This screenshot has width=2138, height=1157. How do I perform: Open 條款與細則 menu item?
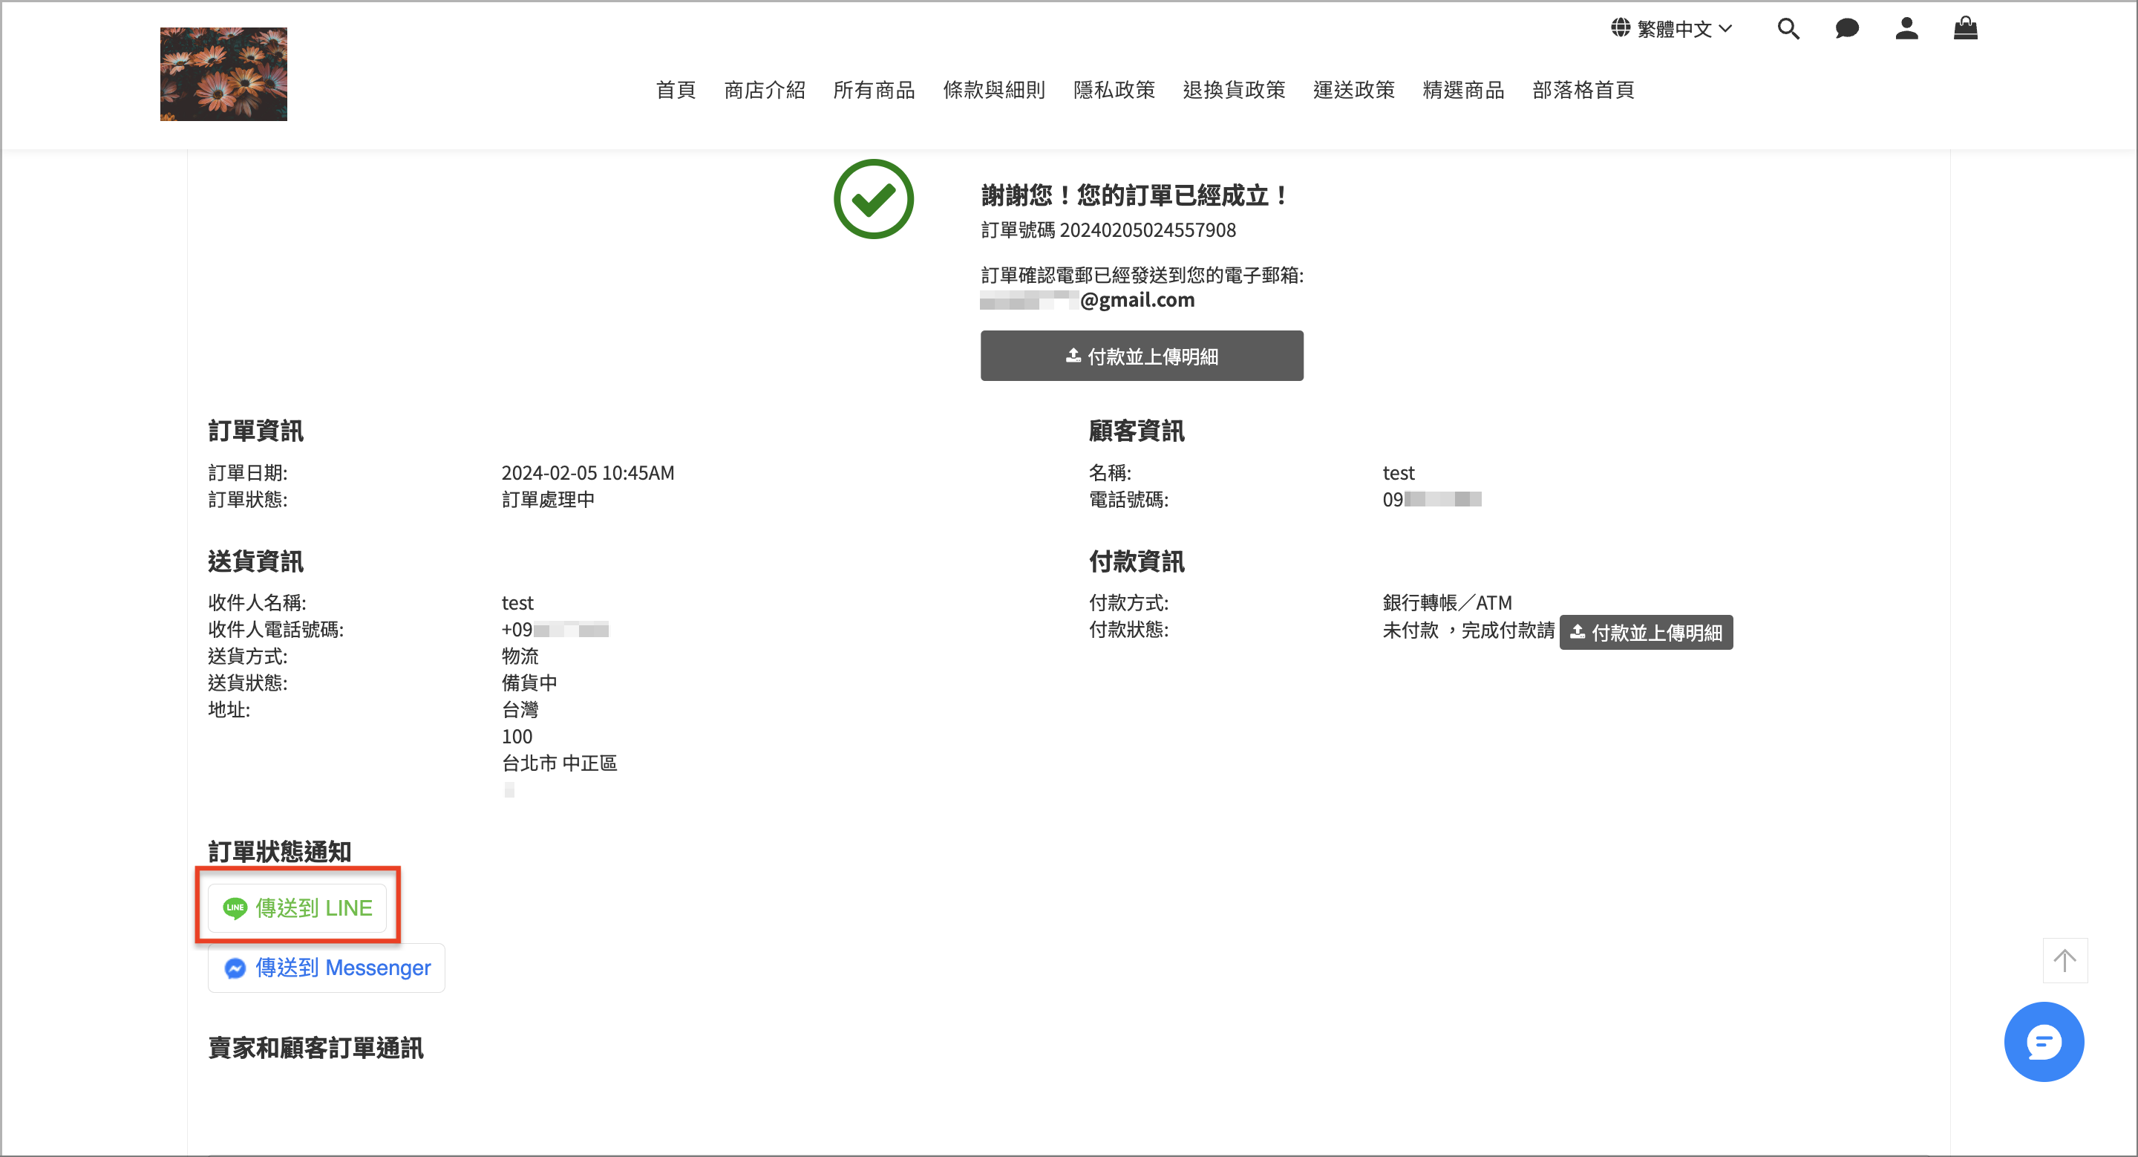(994, 90)
